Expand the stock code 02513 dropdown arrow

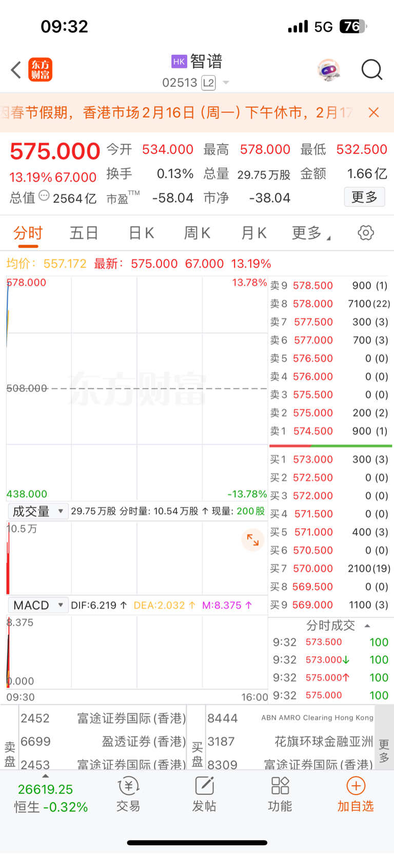point(226,83)
